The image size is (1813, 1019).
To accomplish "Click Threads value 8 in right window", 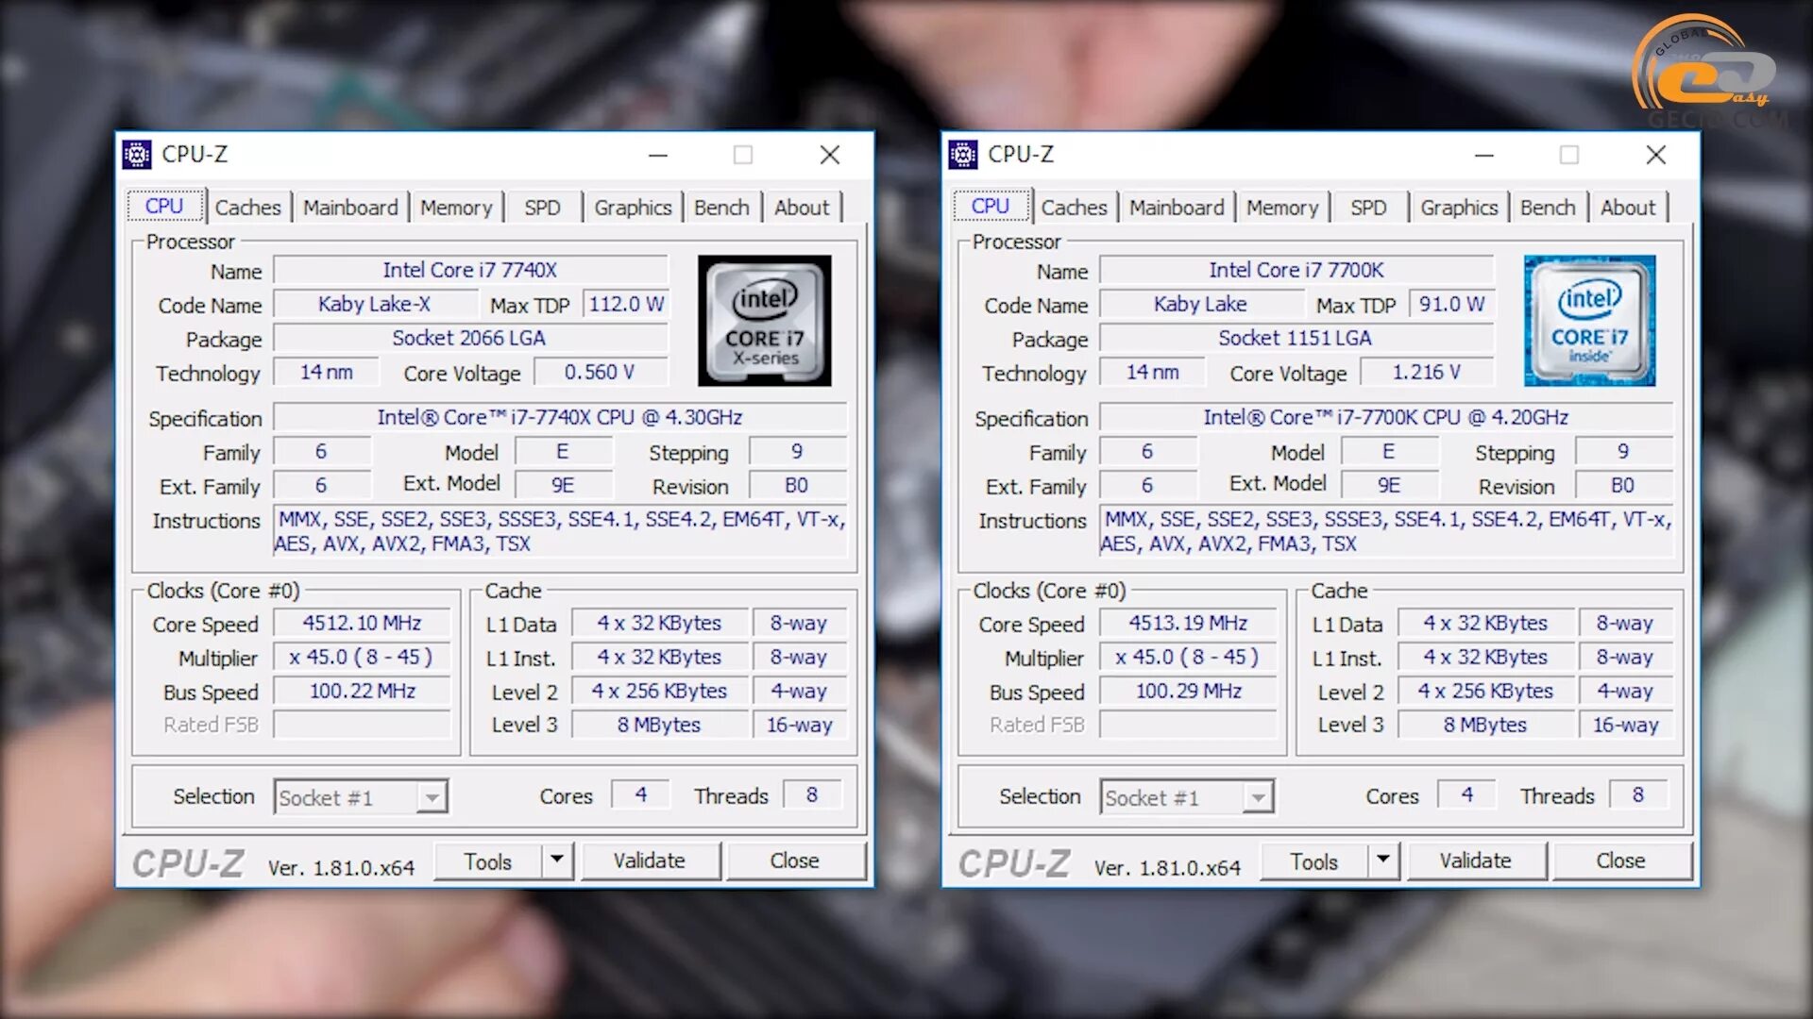I will (1638, 794).
